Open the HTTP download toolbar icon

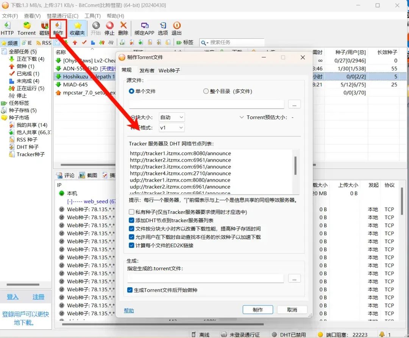pos(7,25)
